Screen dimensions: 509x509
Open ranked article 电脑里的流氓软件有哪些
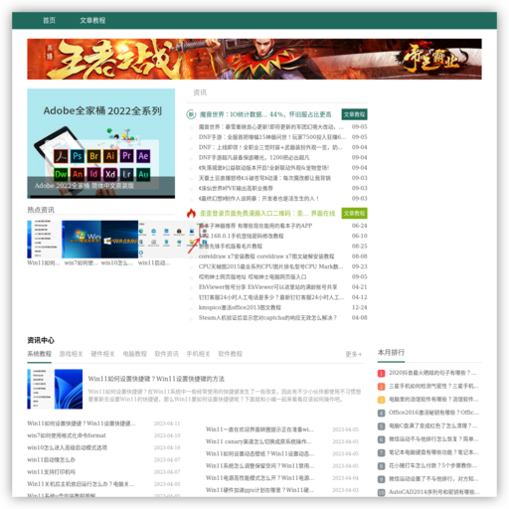(x=433, y=400)
